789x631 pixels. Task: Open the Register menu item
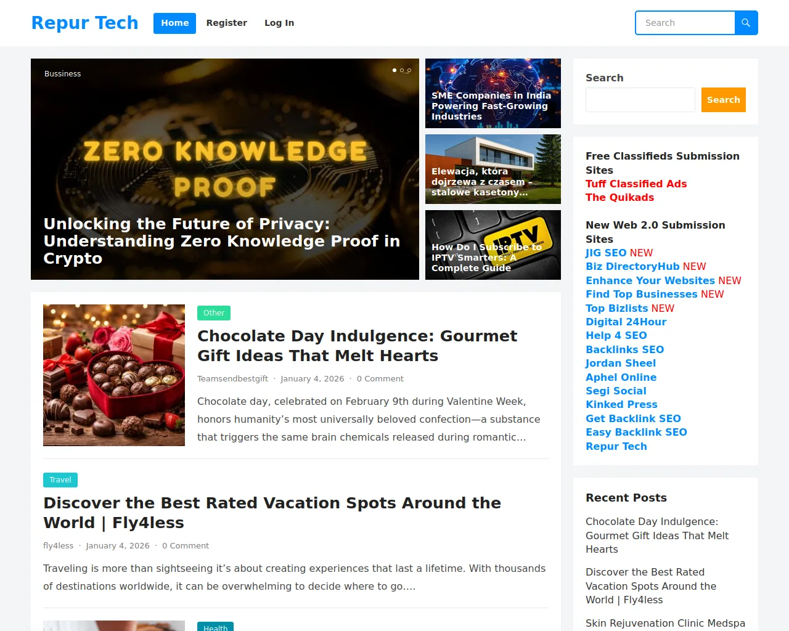(x=227, y=23)
